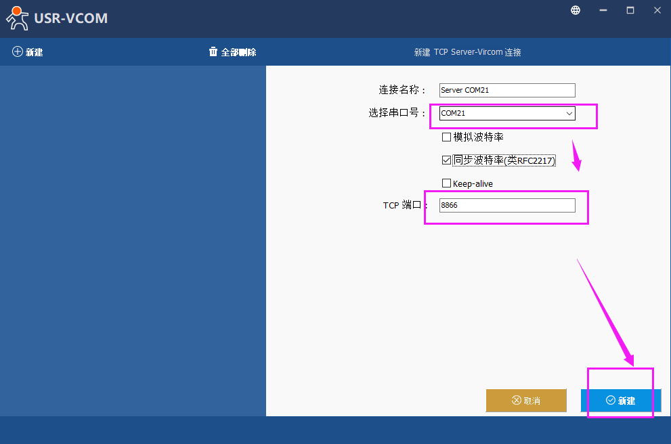Close the USR-VCOM window
The height and width of the screenshot is (444, 671).
[657, 10]
